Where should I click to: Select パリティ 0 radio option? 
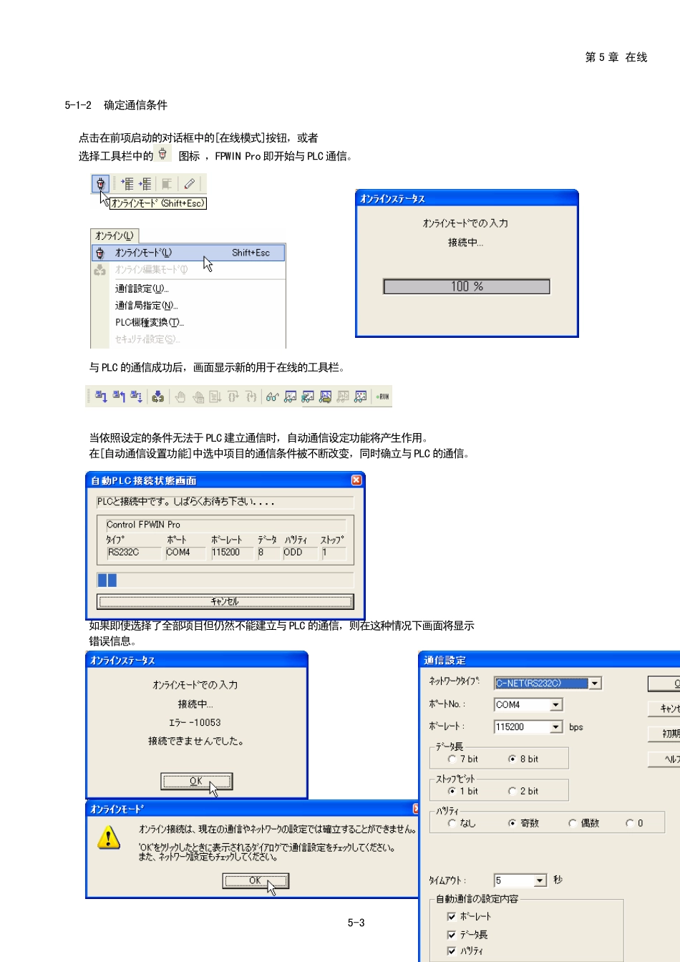click(x=629, y=823)
